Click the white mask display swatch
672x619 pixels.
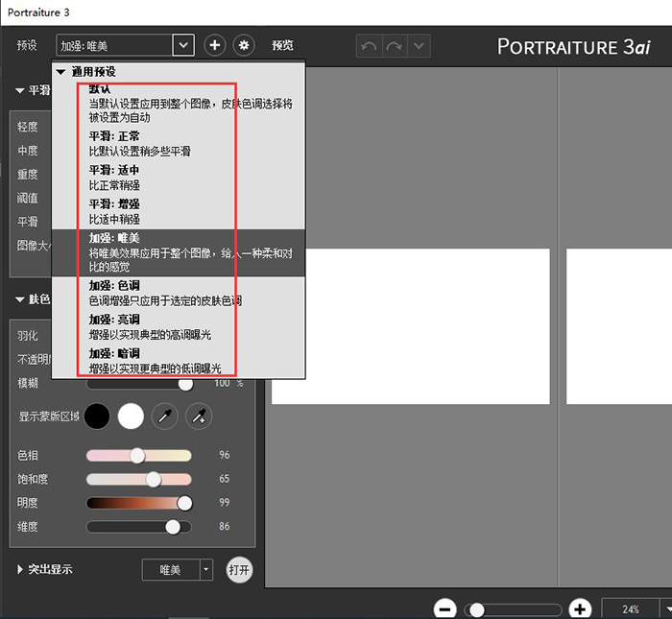[131, 416]
